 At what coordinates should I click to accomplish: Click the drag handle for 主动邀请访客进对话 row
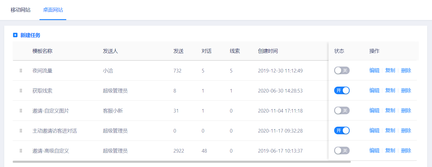pyautogui.click(x=21, y=131)
